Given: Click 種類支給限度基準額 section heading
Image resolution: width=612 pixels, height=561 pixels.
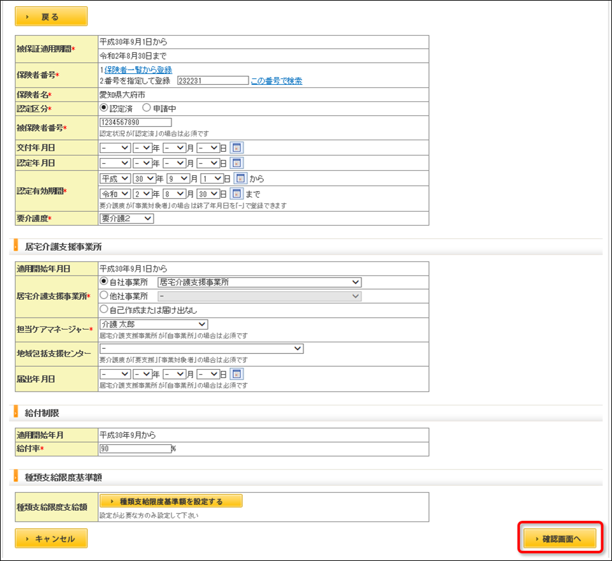Looking at the screenshot, I should [63, 477].
